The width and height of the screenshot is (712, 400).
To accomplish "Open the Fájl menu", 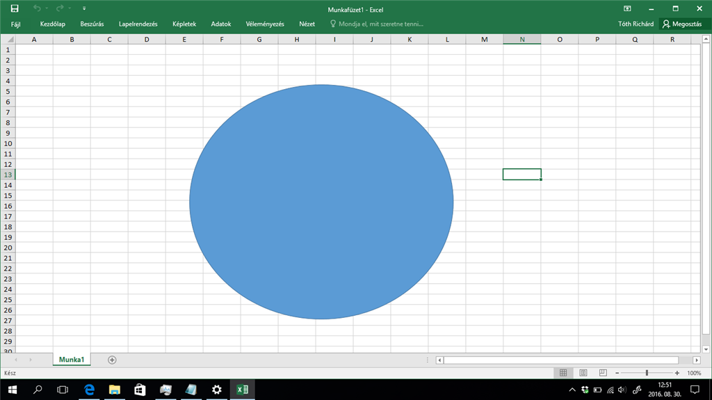I will coord(16,24).
